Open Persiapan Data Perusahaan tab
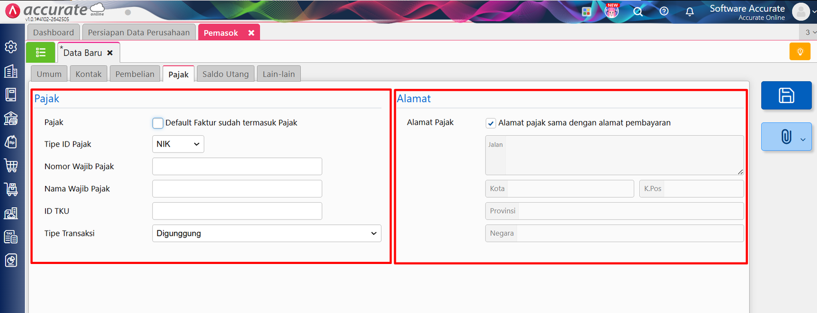 click(x=139, y=32)
